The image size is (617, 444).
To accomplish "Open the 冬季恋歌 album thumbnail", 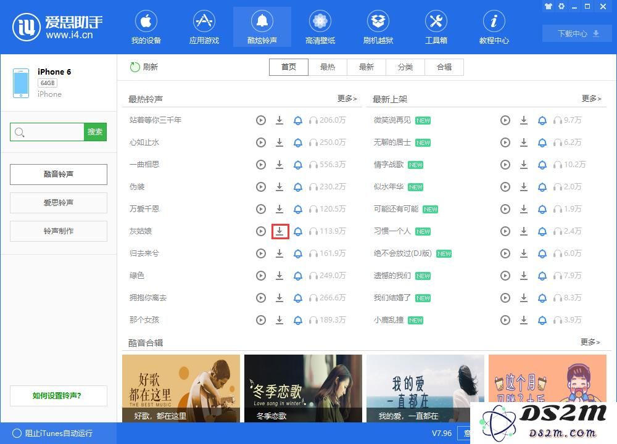I will coord(303,388).
